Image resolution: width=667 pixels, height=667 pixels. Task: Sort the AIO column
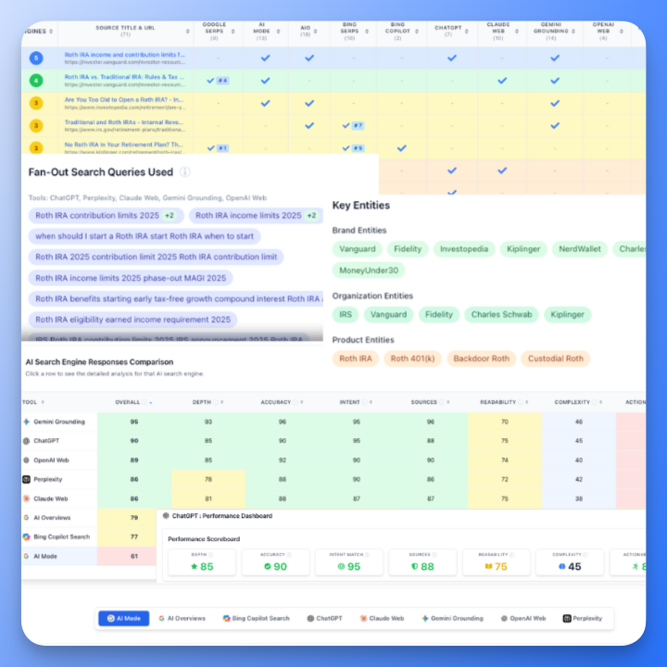pyautogui.click(x=315, y=31)
